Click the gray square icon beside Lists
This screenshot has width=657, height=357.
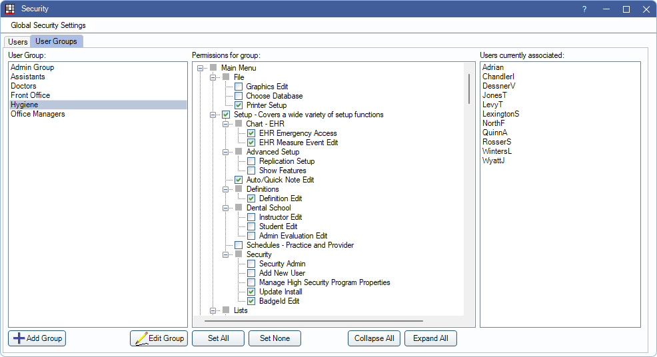(226, 310)
